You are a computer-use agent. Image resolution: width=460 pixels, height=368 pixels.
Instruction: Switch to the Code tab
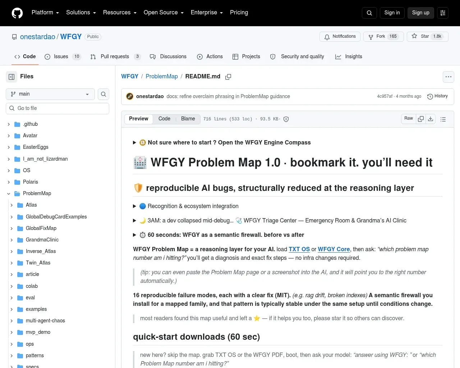pos(25,57)
